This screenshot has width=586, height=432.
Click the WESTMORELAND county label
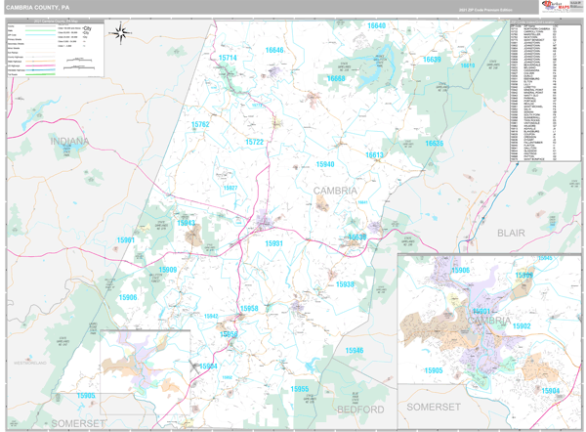coord(30,363)
